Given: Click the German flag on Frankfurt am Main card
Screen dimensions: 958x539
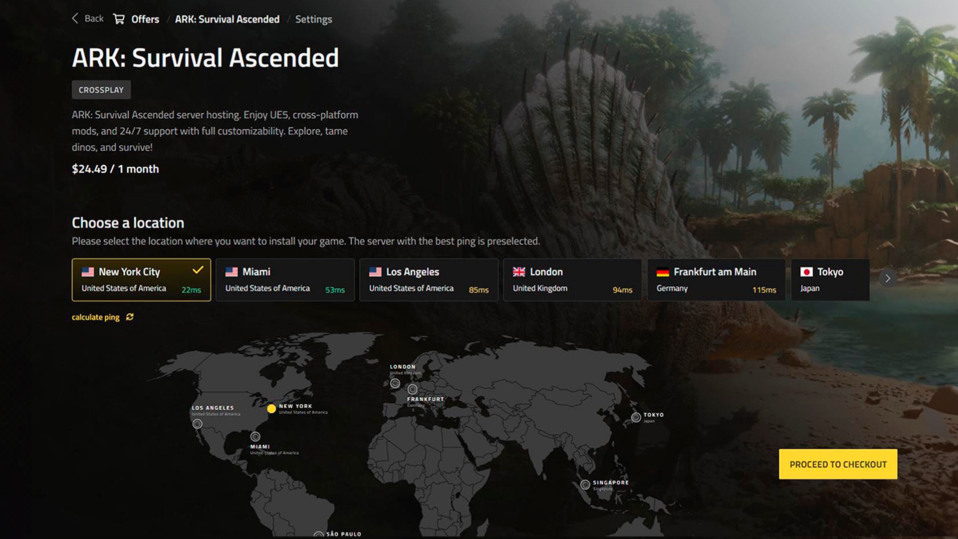Looking at the screenshot, I should point(663,272).
